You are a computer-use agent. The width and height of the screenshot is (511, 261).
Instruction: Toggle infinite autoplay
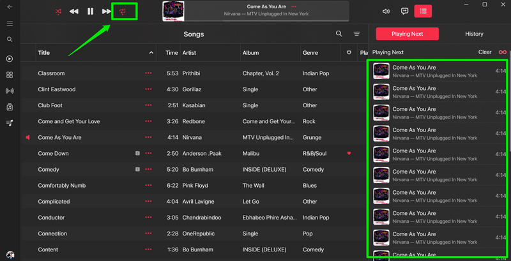coord(503,52)
